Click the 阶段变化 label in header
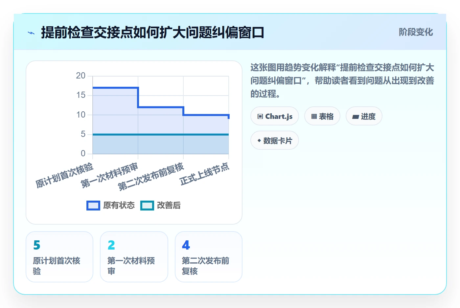The height and width of the screenshot is (308, 460). (416, 32)
